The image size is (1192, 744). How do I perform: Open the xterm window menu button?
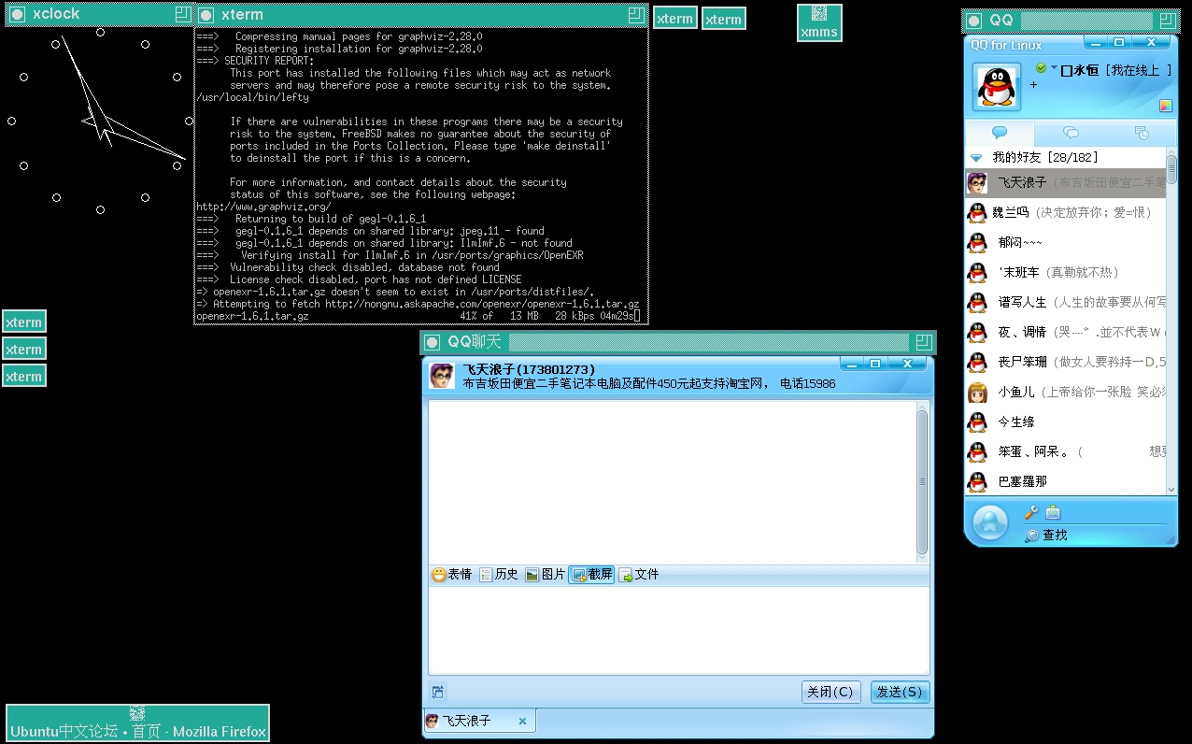coord(206,15)
